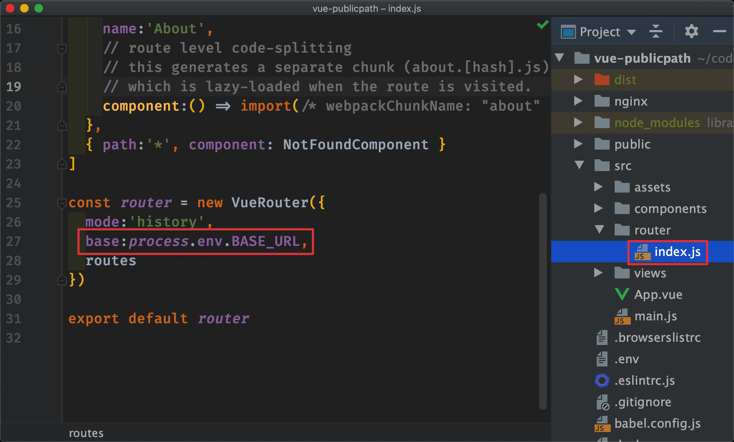
Task: Select the components folder icon
Action: pyautogui.click(x=622, y=208)
